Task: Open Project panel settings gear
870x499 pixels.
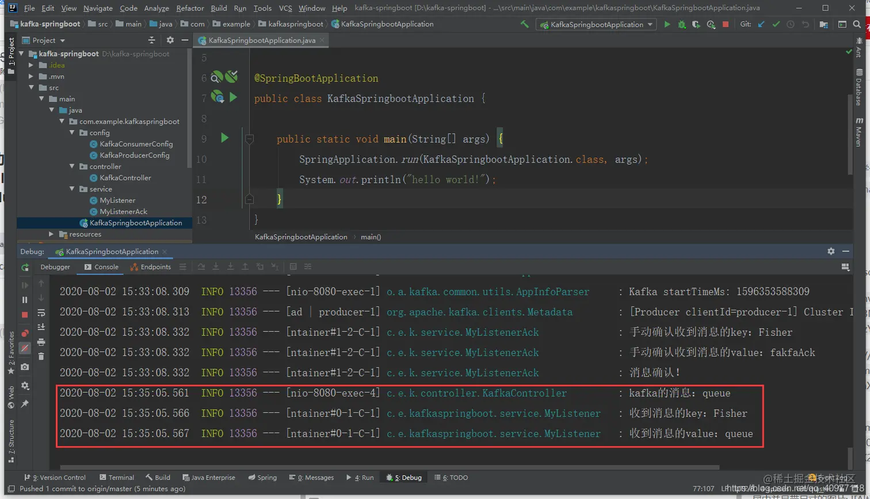Action: [x=170, y=40]
